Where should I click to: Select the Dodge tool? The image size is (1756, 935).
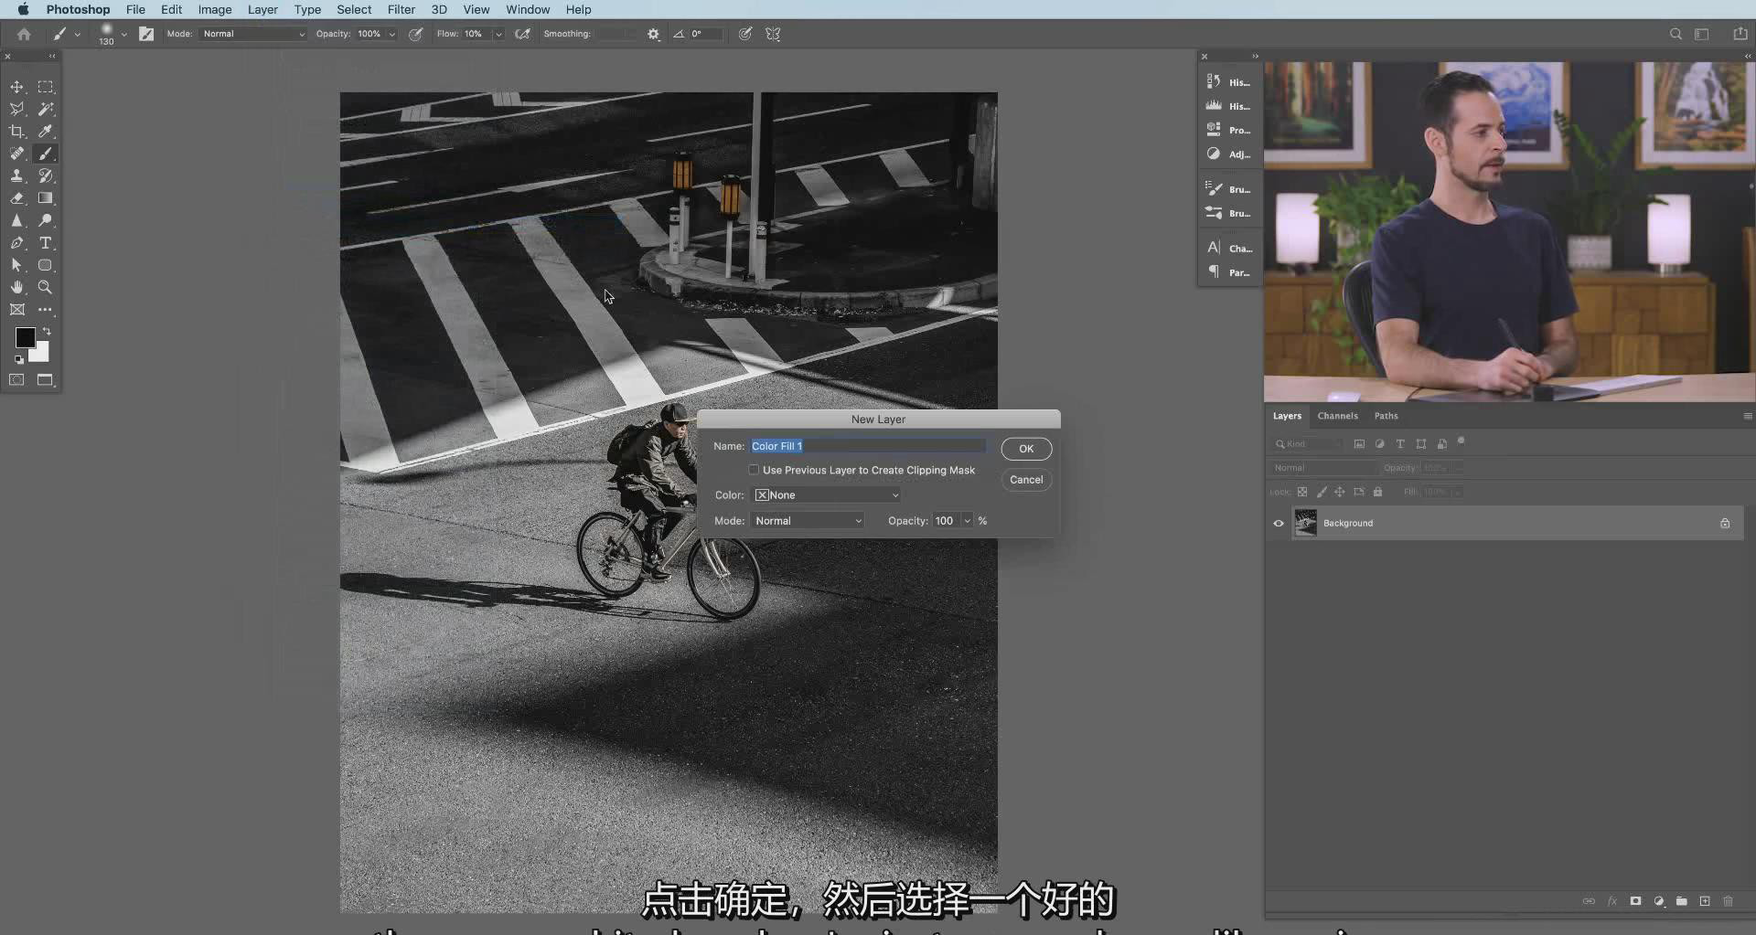[x=45, y=220]
